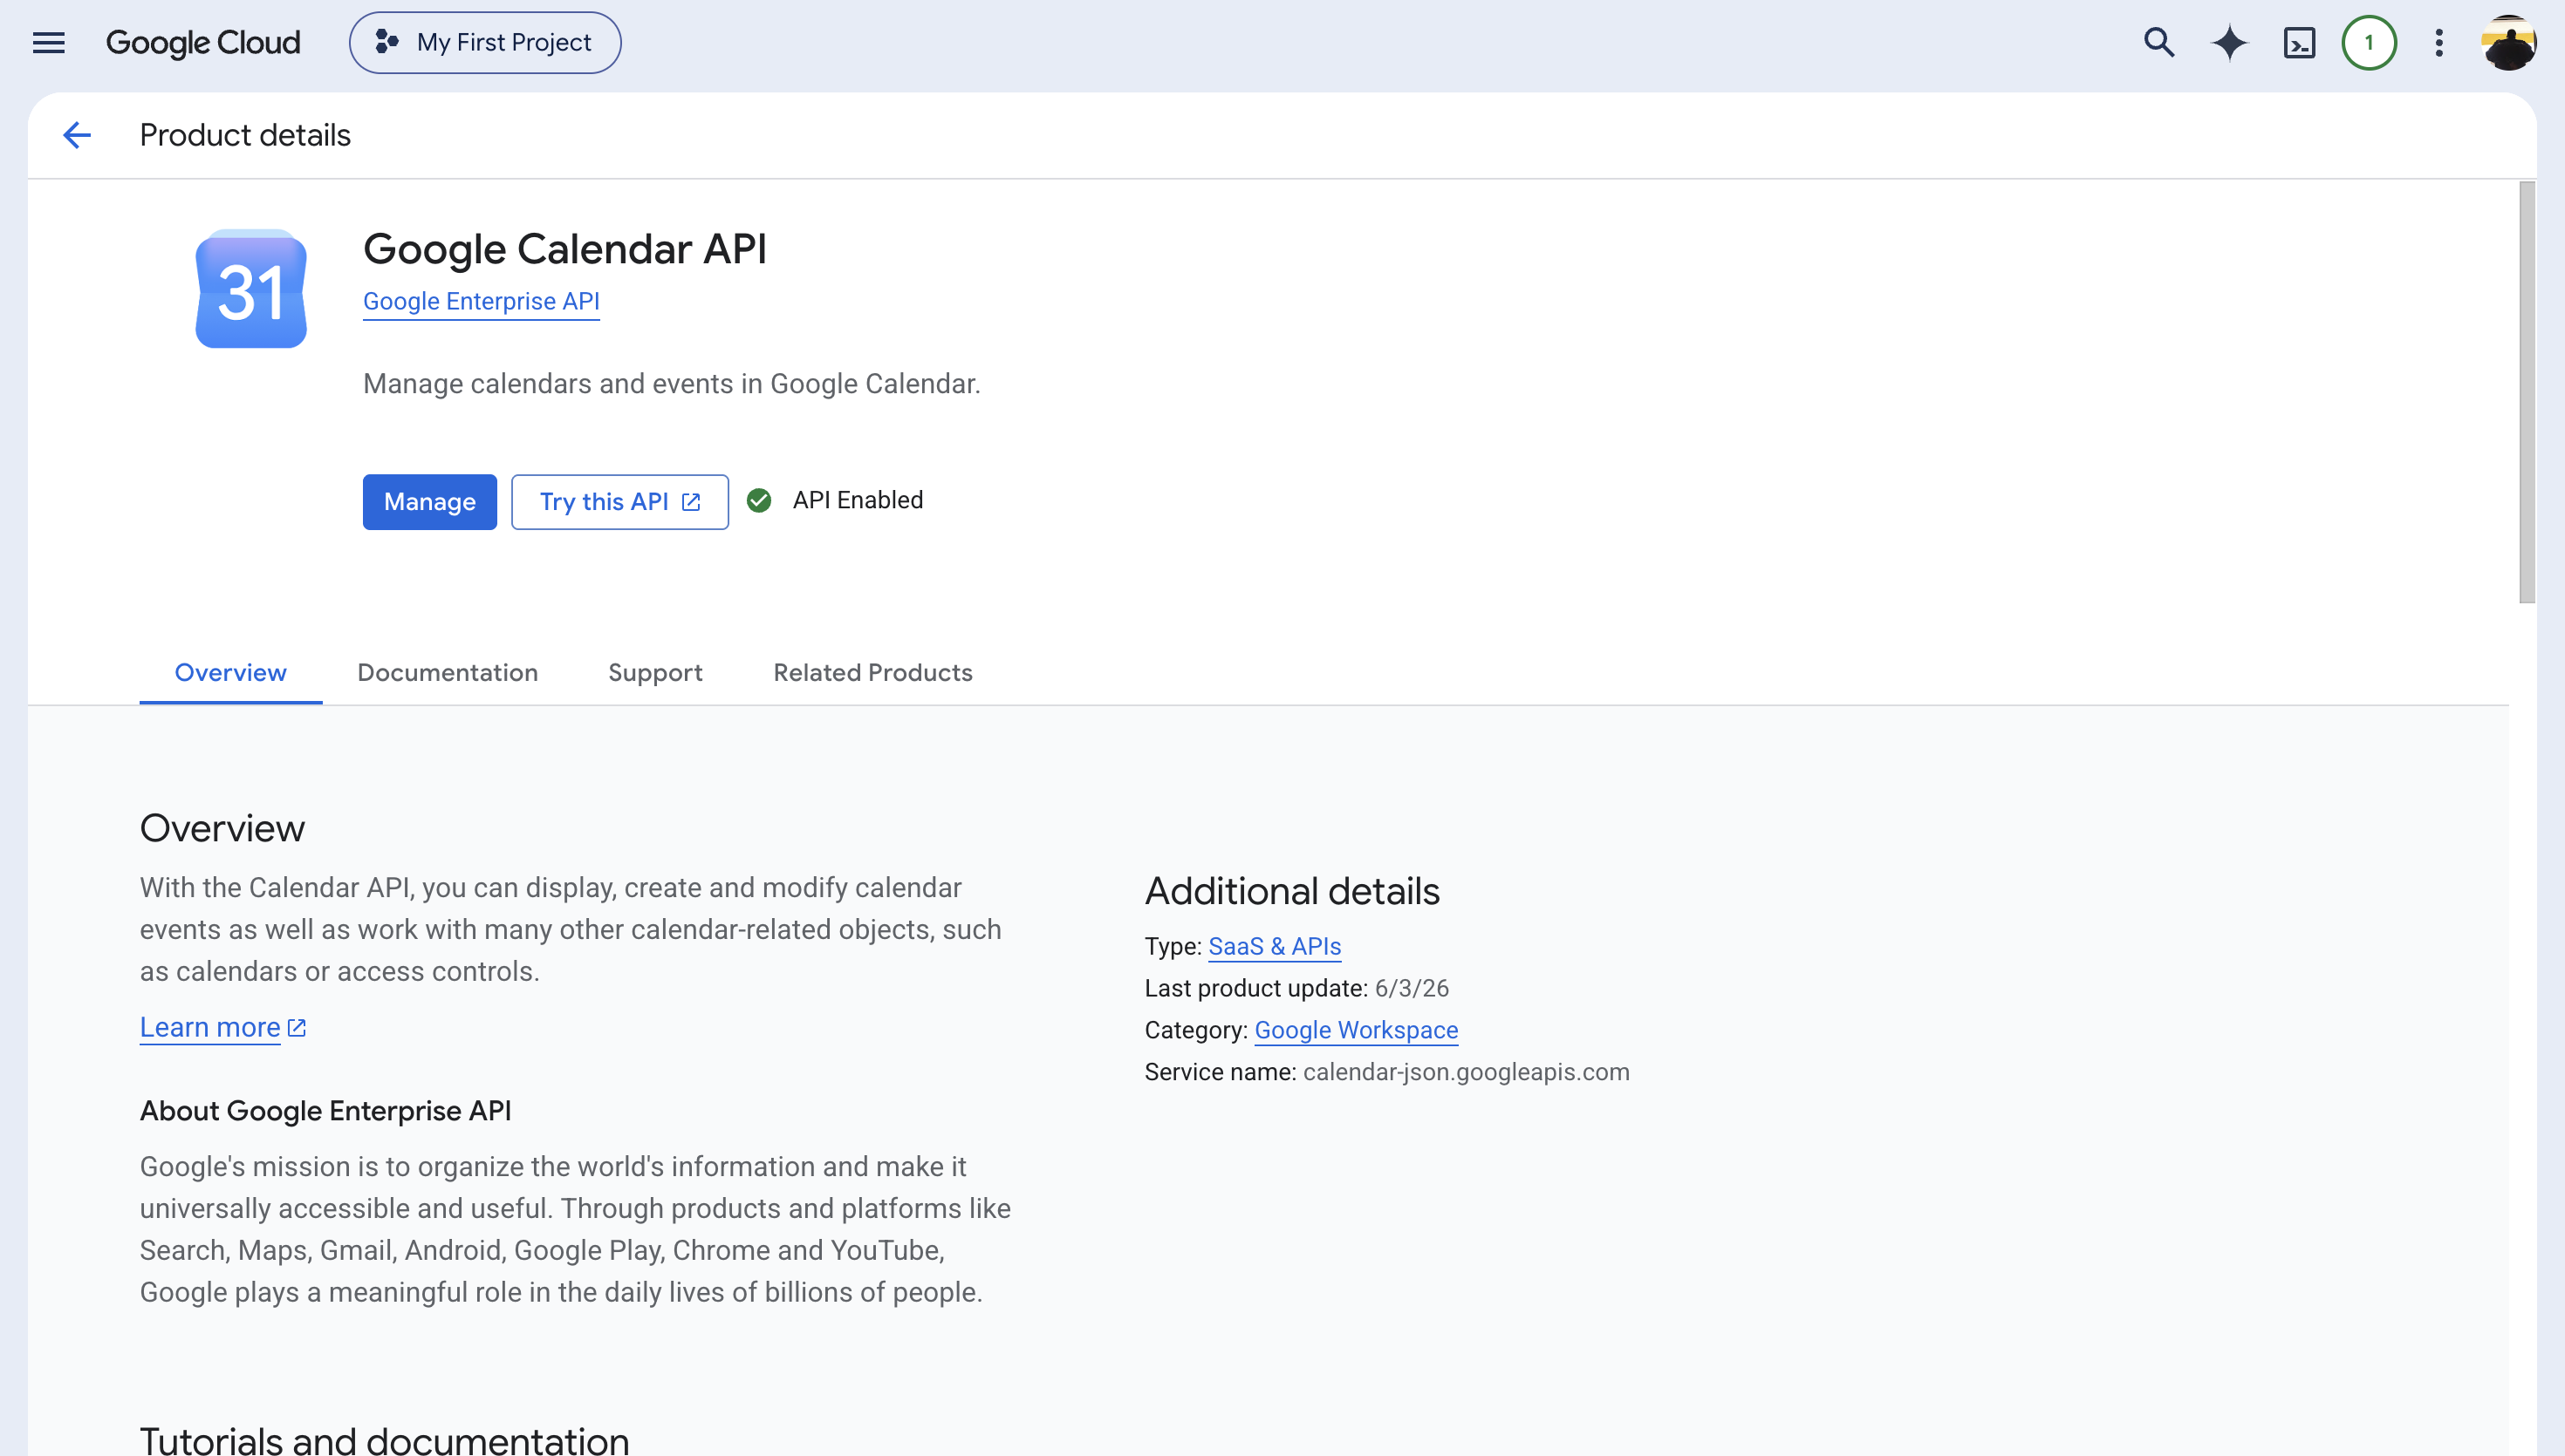Launch the Gemini sparkle assistant icon
Screen dimensions: 2565x1456
click(2229, 42)
